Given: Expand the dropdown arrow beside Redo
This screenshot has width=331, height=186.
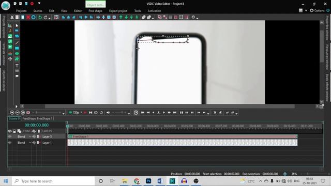Looking at the screenshot, I should click(x=50, y=18).
